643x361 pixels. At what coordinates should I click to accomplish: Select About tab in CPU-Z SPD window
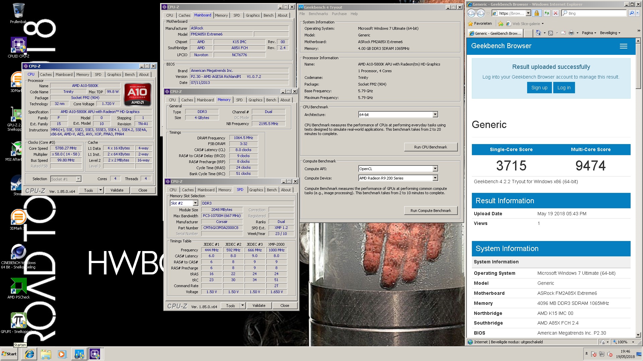pyautogui.click(x=286, y=190)
